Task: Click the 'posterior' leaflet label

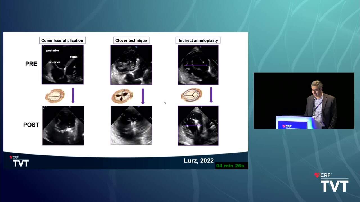Action: (53, 50)
